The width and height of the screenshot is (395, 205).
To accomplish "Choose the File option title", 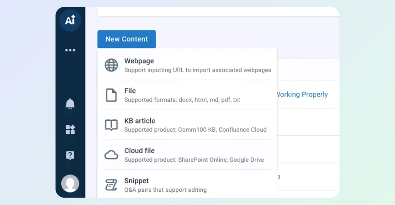I will coord(130,91).
